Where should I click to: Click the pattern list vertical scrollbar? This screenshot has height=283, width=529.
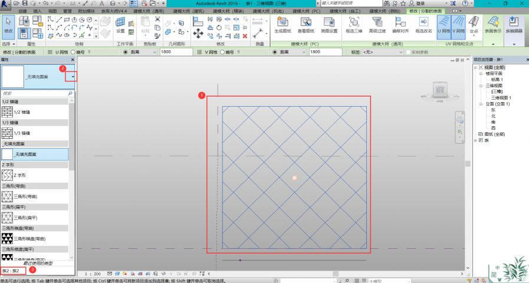click(x=71, y=179)
